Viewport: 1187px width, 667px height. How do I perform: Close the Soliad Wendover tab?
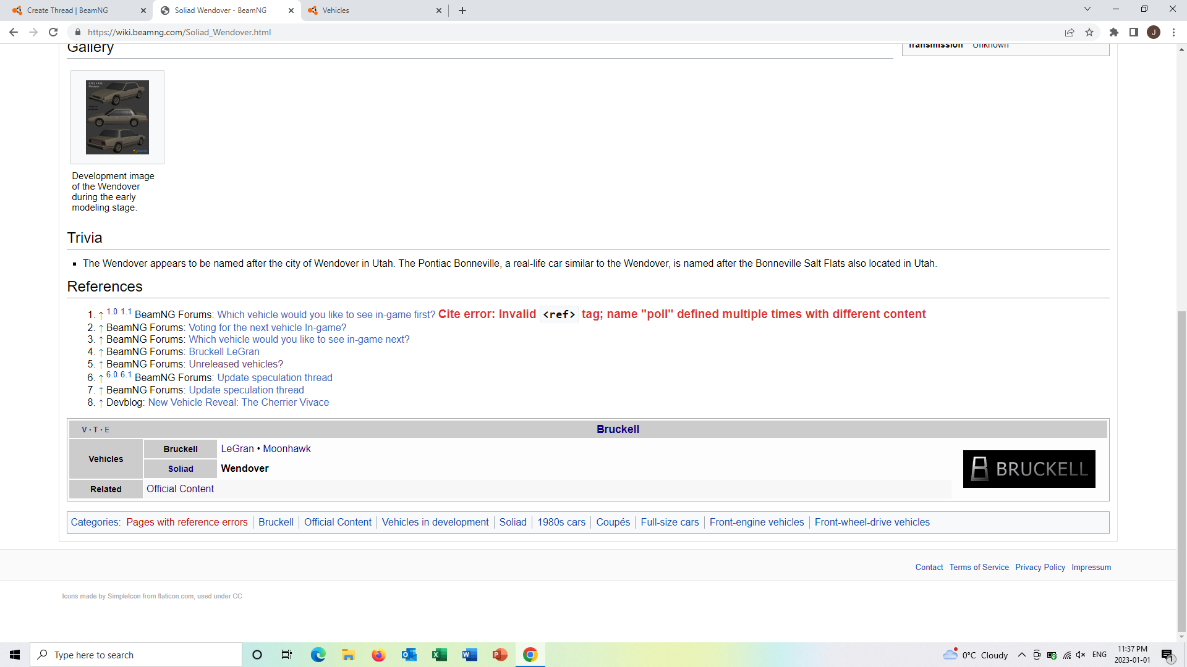pos(291,10)
